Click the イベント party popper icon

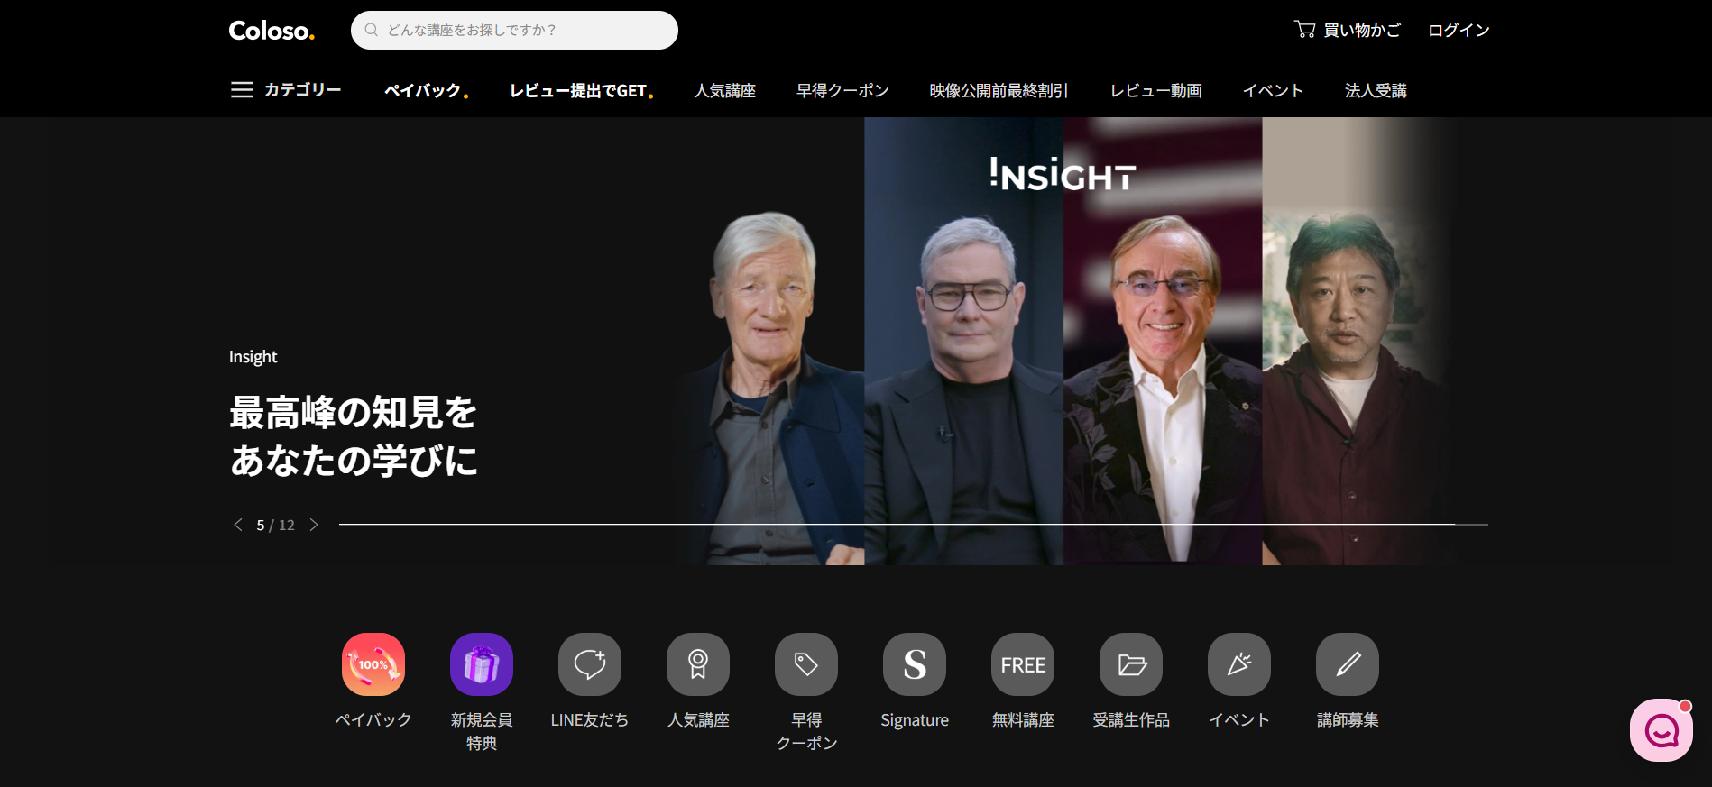[1238, 664]
